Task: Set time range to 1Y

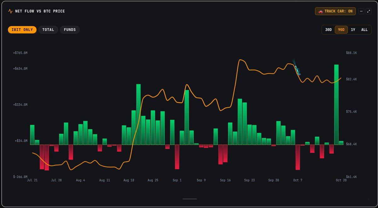Action: tap(353, 30)
